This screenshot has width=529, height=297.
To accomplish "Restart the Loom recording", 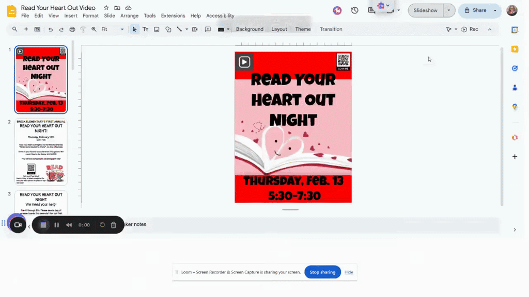I will coord(102,225).
